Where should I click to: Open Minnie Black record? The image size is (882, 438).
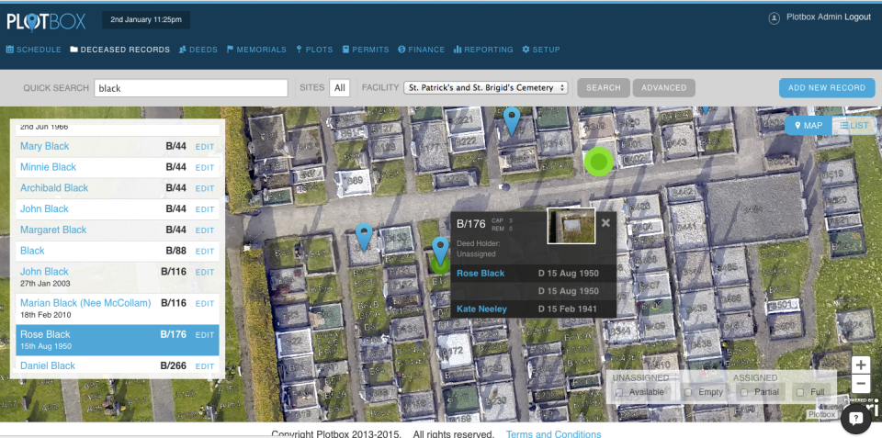click(48, 167)
